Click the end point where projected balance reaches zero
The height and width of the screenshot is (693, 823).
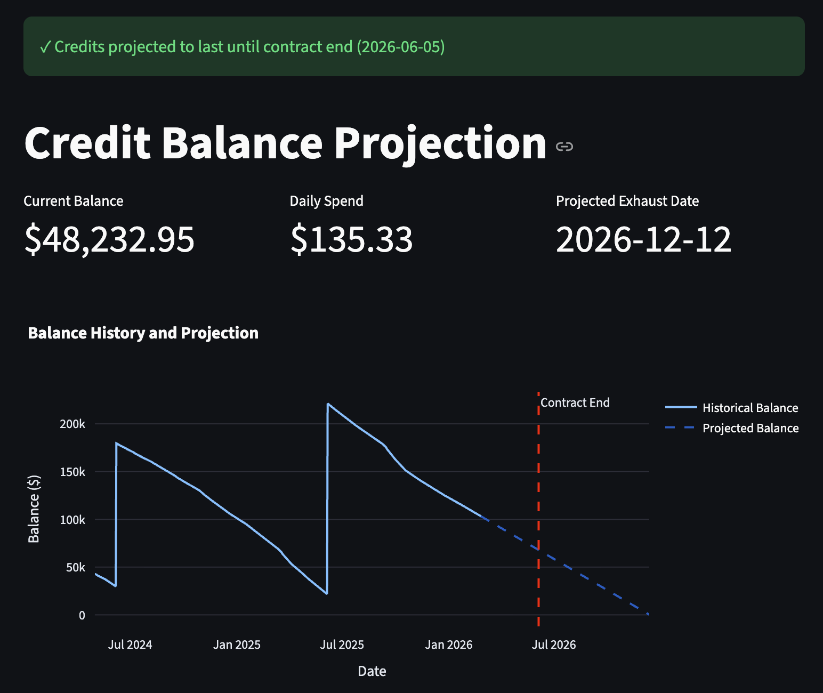(x=647, y=614)
